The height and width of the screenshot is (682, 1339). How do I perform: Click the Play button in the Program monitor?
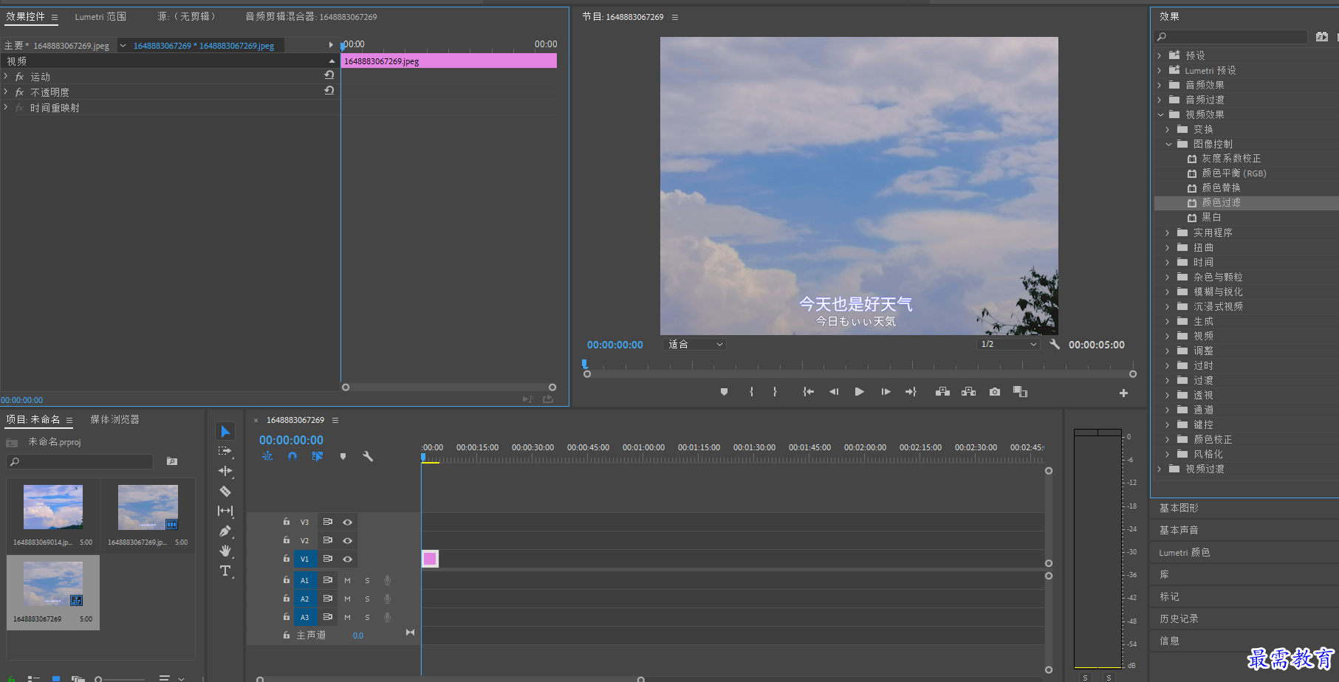(859, 392)
